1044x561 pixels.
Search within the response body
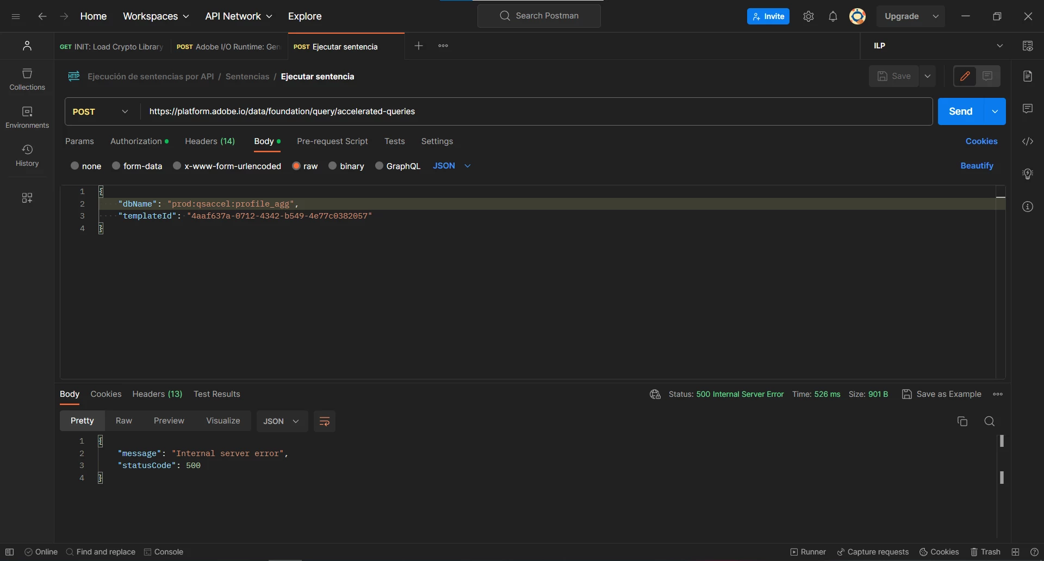click(x=990, y=421)
